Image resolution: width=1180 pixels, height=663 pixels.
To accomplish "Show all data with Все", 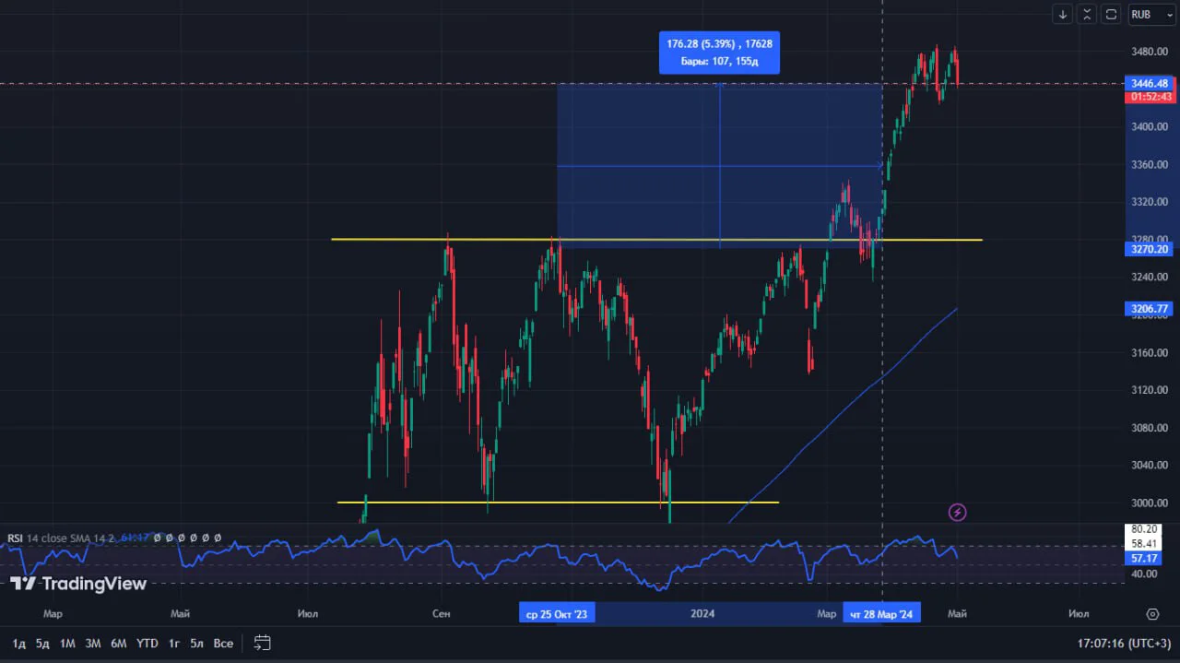I will (x=223, y=643).
